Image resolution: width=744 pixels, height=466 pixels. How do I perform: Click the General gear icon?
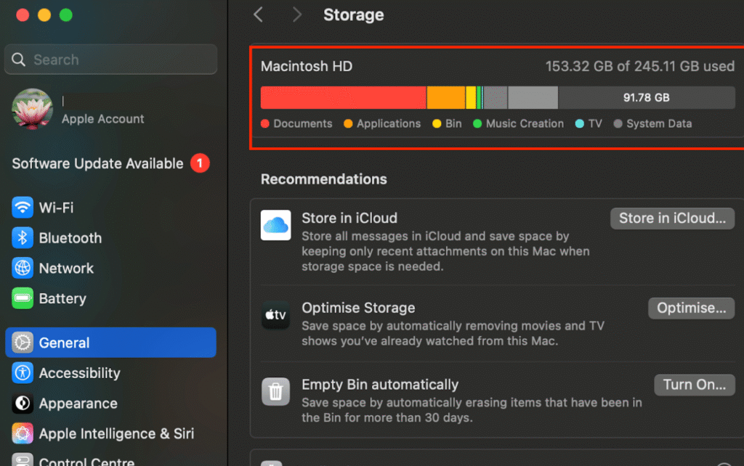point(23,343)
